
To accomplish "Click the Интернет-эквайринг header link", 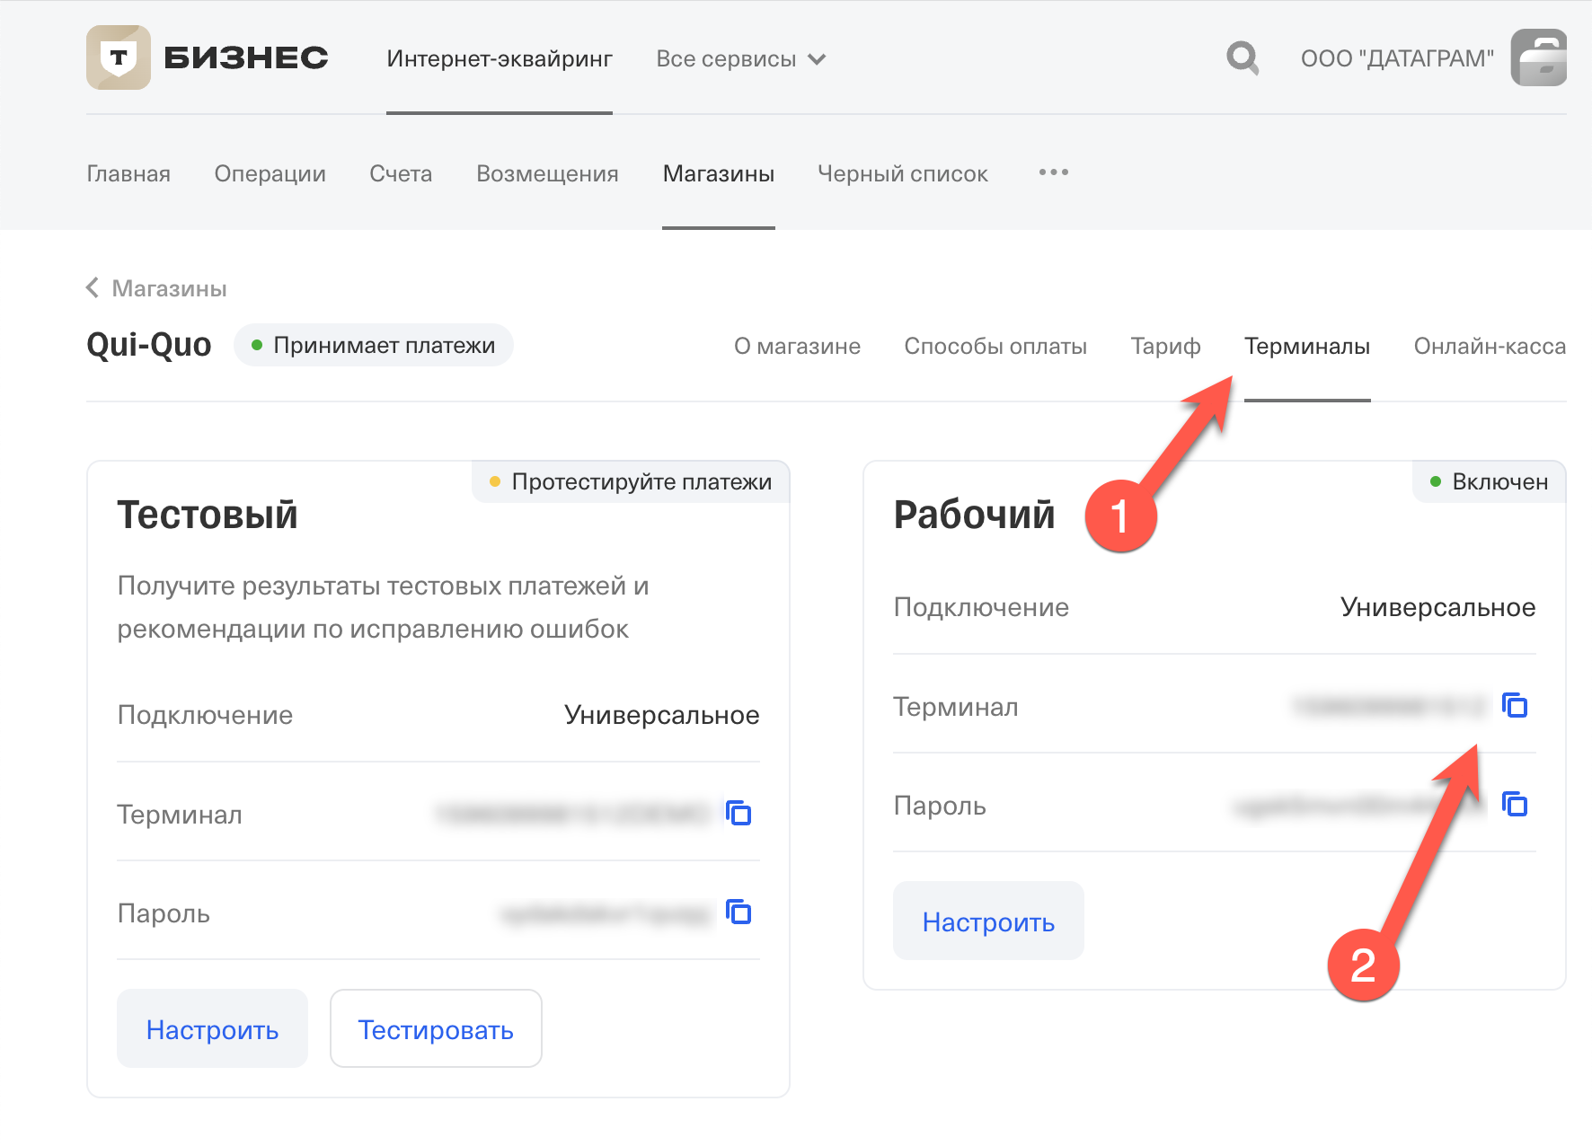I will click(500, 59).
